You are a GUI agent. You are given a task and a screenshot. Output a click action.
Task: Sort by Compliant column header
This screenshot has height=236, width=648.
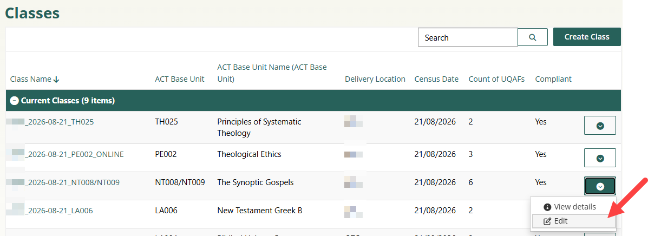point(553,79)
